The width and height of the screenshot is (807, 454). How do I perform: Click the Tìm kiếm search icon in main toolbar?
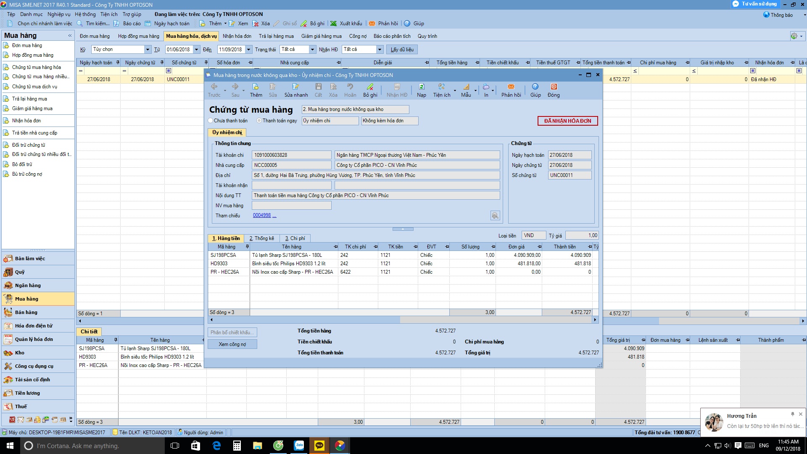80,24
